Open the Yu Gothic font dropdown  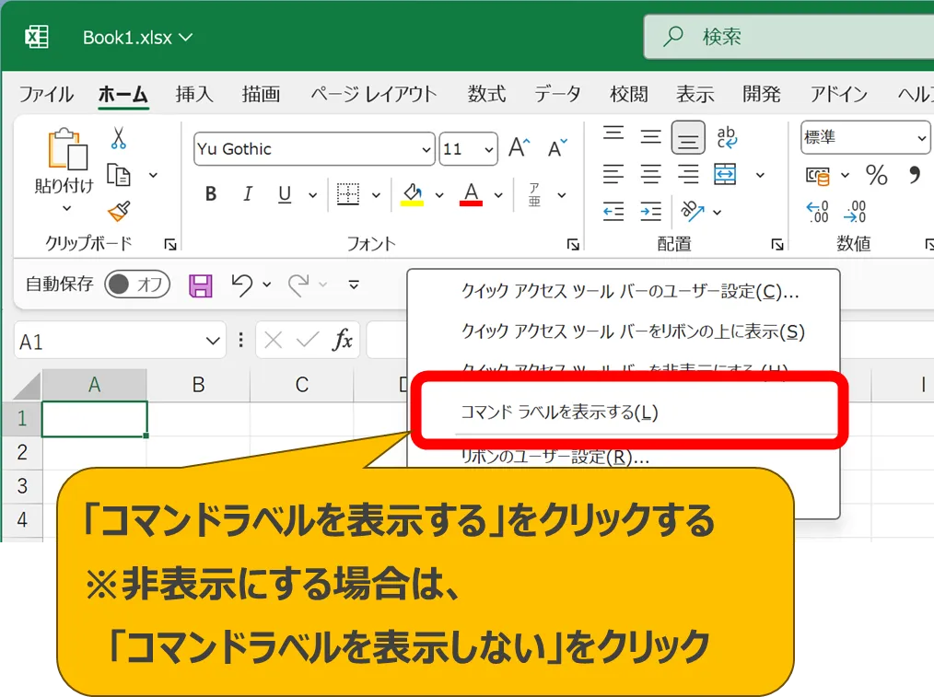(x=426, y=149)
